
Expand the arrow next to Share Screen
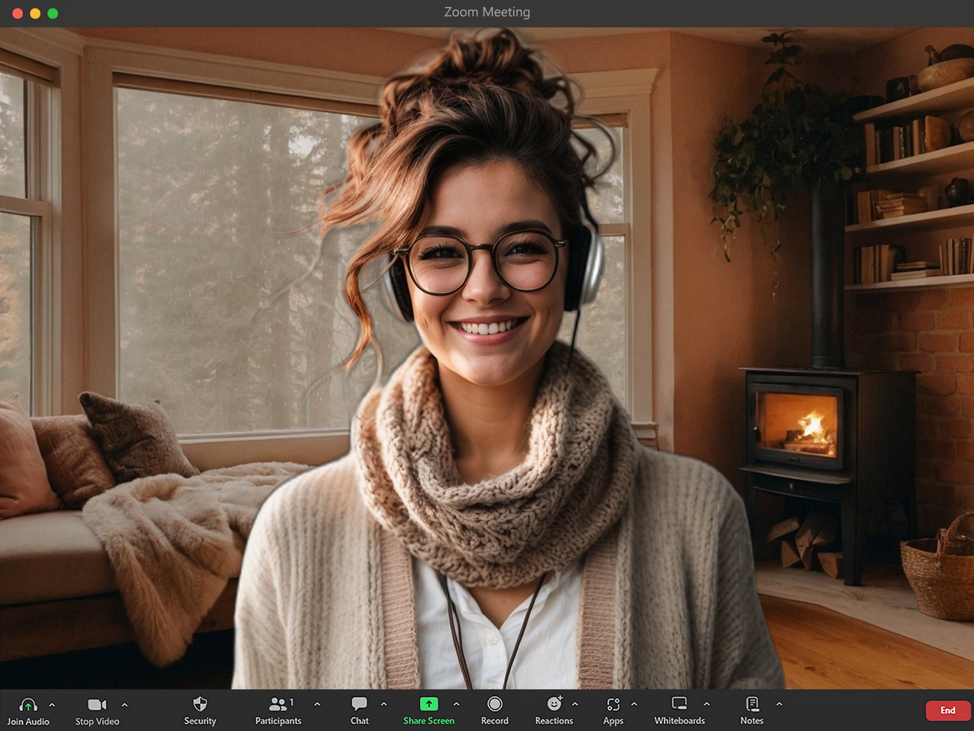[x=456, y=705]
